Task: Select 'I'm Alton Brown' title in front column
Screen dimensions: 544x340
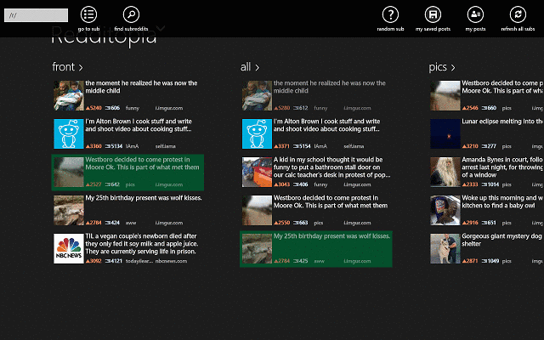Action: 139,125
